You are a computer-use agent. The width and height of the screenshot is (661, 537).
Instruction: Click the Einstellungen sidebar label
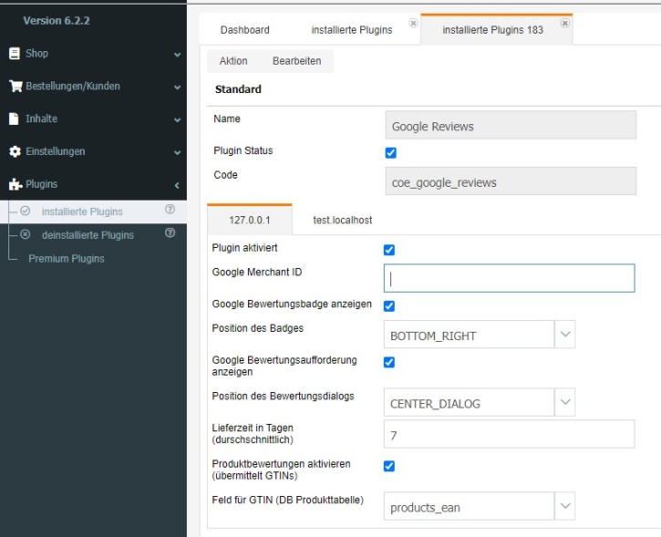pyautogui.click(x=56, y=151)
